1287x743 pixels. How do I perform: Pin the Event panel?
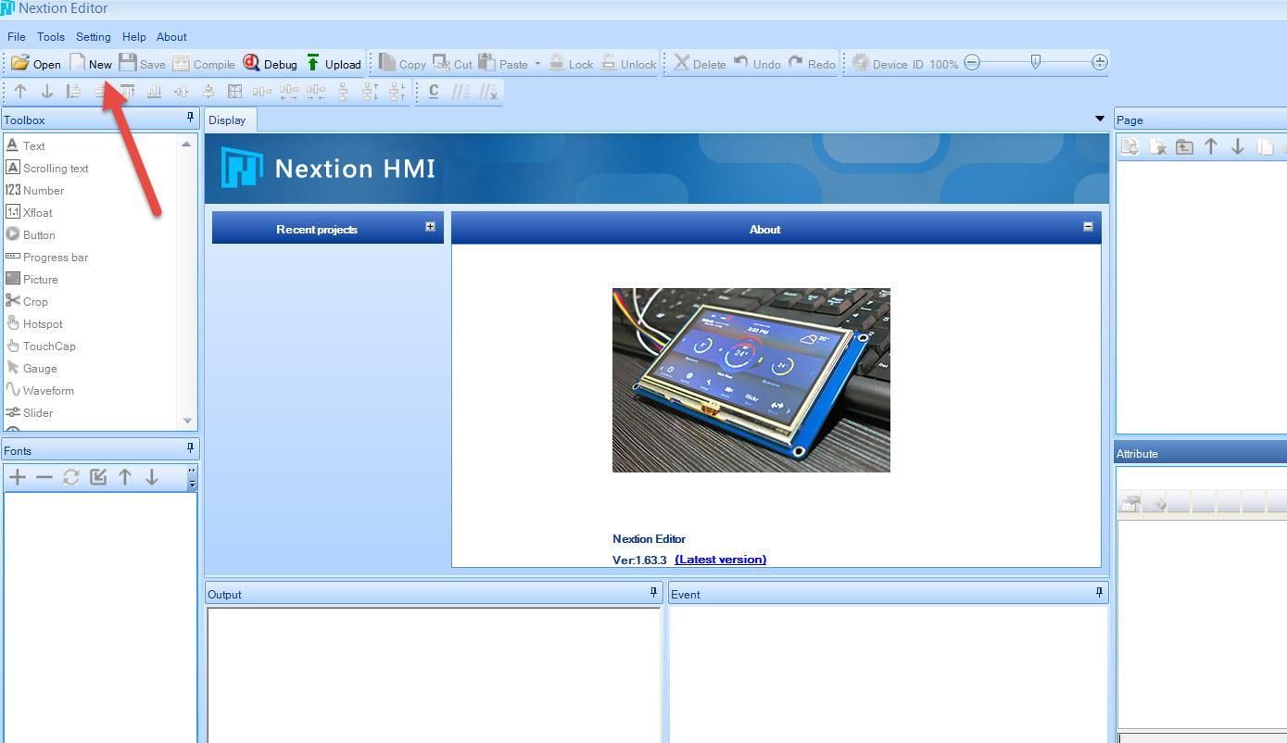(x=1098, y=592)
